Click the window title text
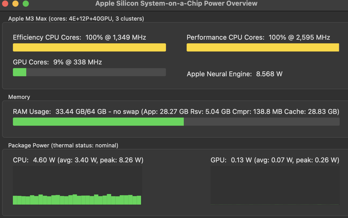 pos(176,4)
